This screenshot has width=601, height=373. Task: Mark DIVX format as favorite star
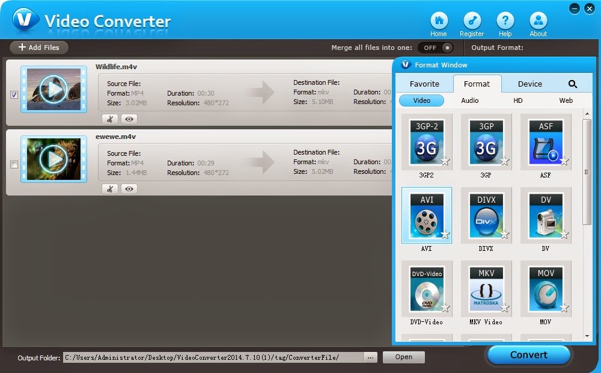pos(505,235)
